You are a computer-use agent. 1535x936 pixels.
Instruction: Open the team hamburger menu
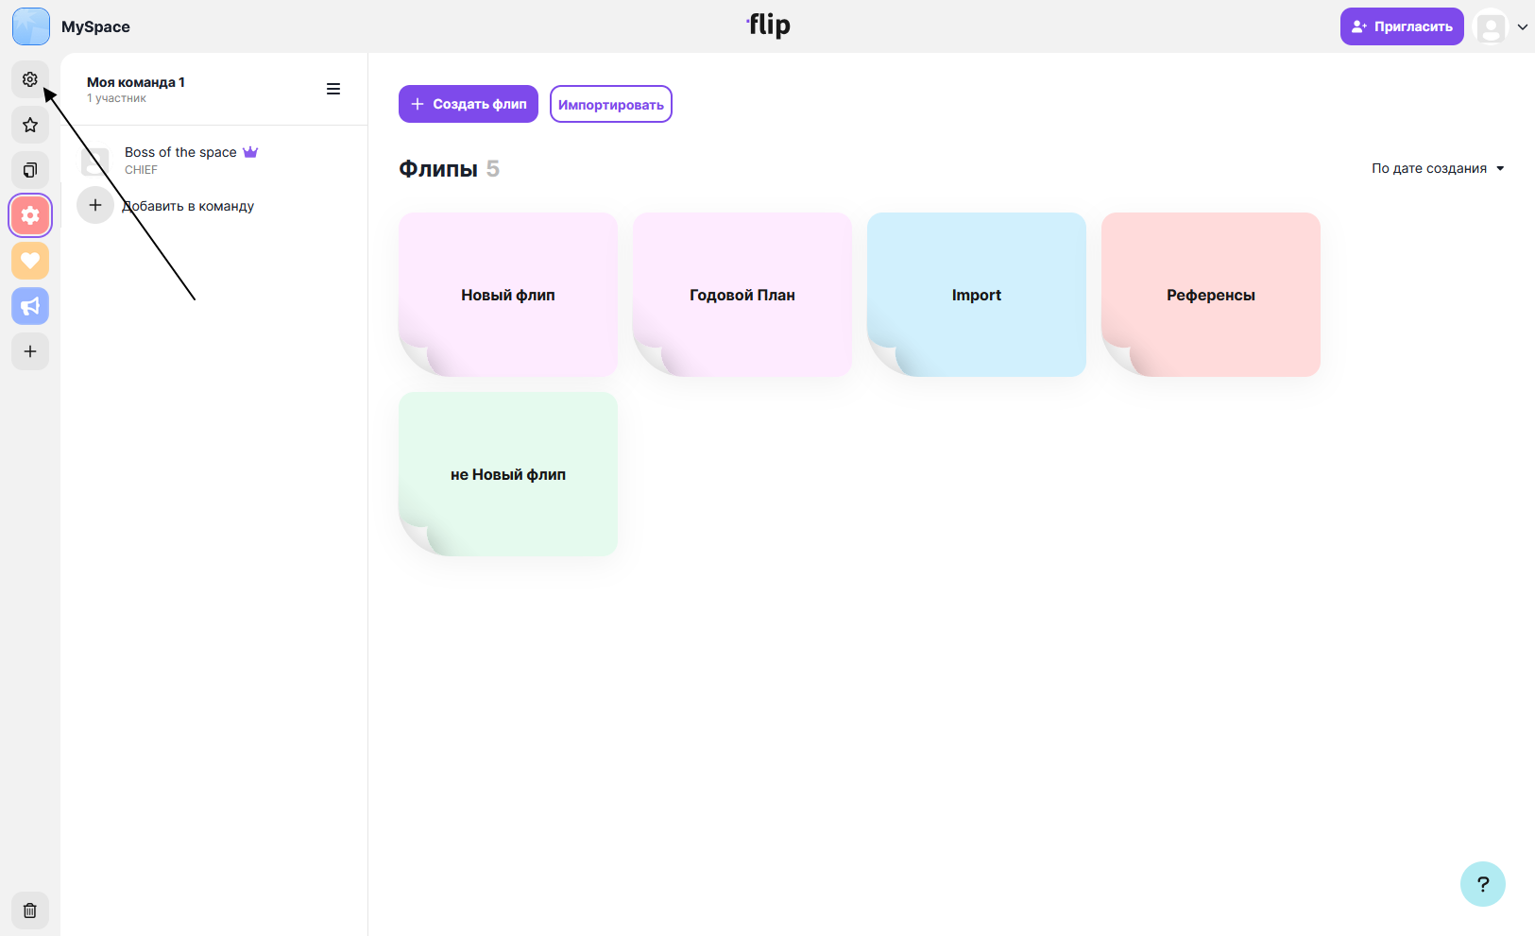click(x=333, y=89)
